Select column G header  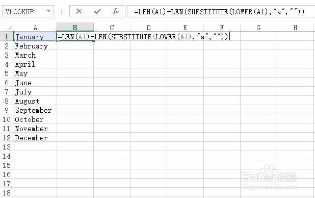click(258, 28)
